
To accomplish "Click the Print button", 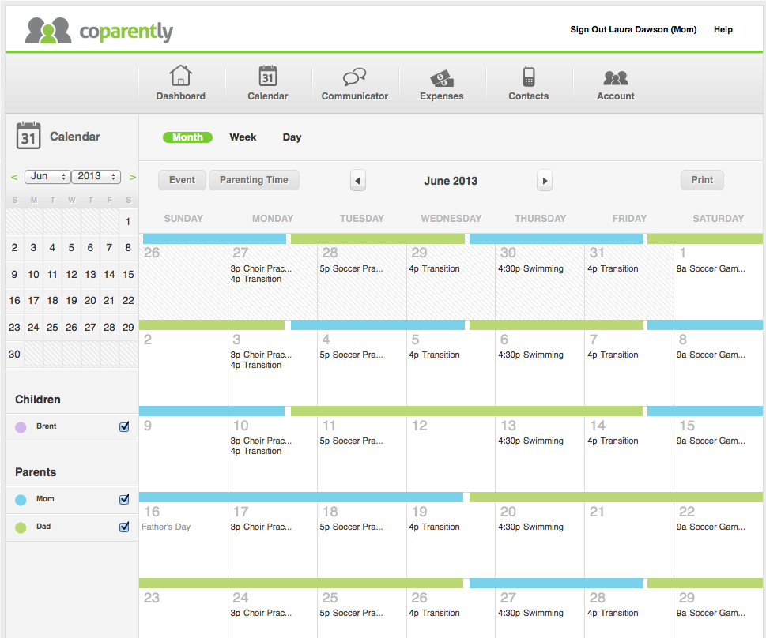I will tap(702, 180).
